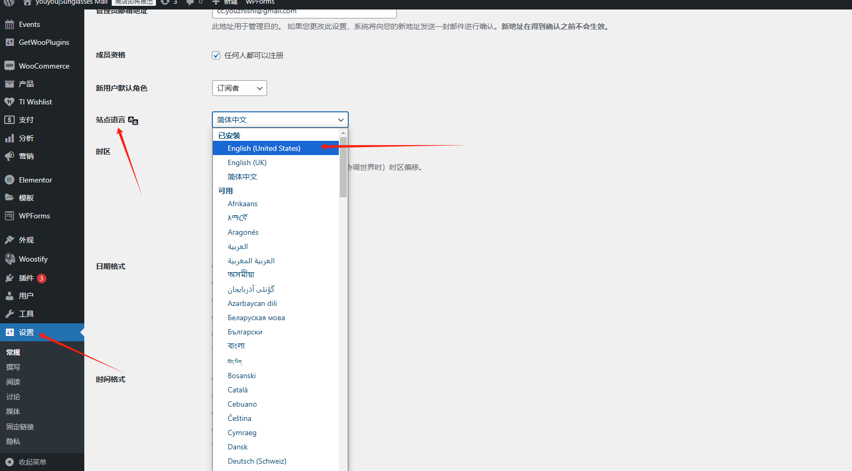This screenshot has height=471, width=852.
Task: Click the language list scrollbar thumb
Action: [x=344, y=167]
